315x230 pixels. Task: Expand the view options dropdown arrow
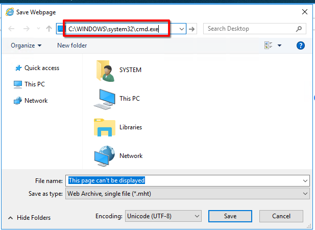coord(279,45)
